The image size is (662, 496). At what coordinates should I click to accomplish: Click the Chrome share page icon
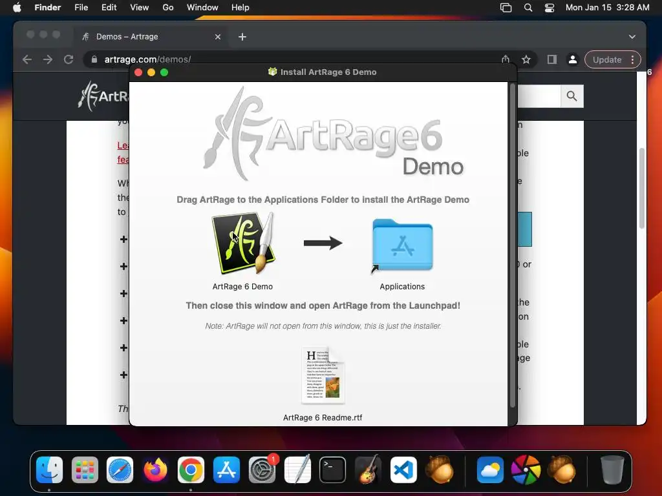506,59
